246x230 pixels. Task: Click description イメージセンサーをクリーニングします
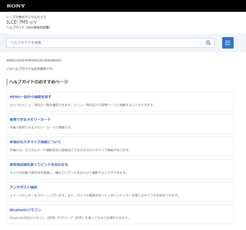pyautogui.click(x=94, y=195)
